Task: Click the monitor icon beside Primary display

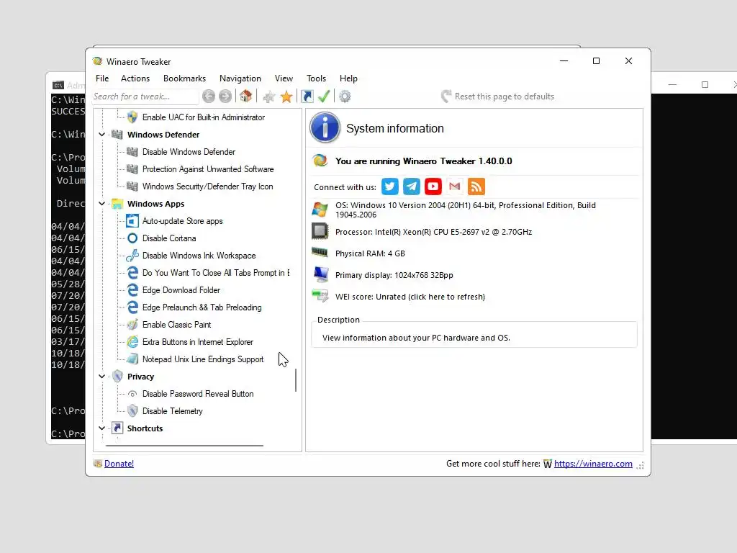Action: pos(321,274)
